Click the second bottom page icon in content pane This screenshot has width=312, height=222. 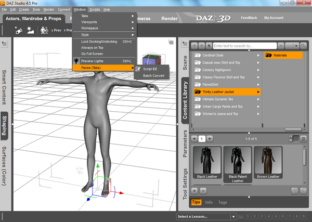coord(294,191)
